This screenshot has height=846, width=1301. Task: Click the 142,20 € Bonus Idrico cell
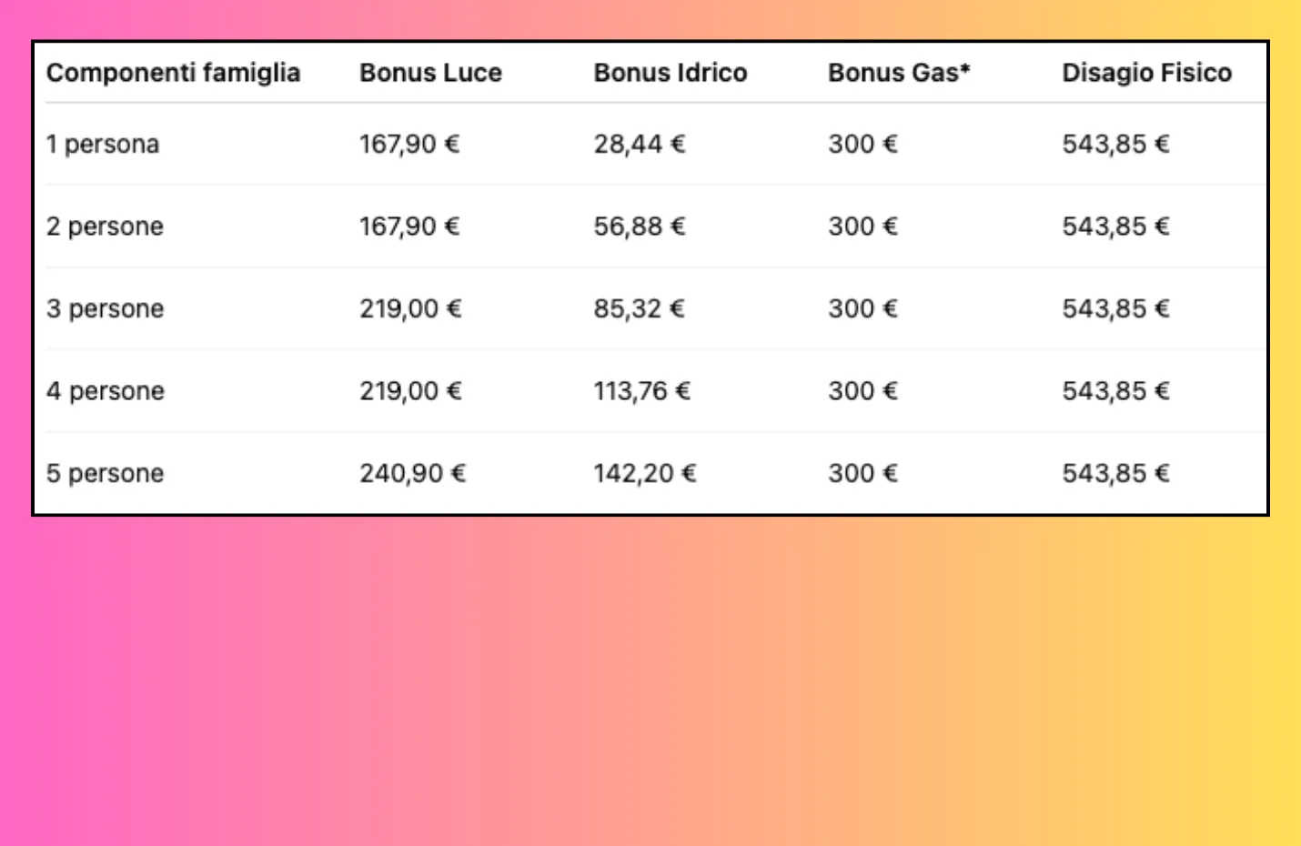644,473
